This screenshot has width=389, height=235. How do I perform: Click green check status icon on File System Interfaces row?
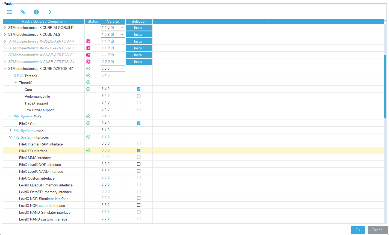(88, 137)
